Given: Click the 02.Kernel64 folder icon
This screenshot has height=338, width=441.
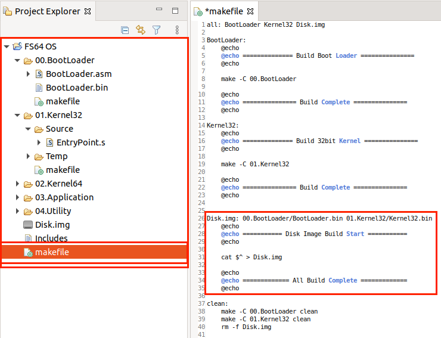Looking at the screenshot, I should point(28,184).
